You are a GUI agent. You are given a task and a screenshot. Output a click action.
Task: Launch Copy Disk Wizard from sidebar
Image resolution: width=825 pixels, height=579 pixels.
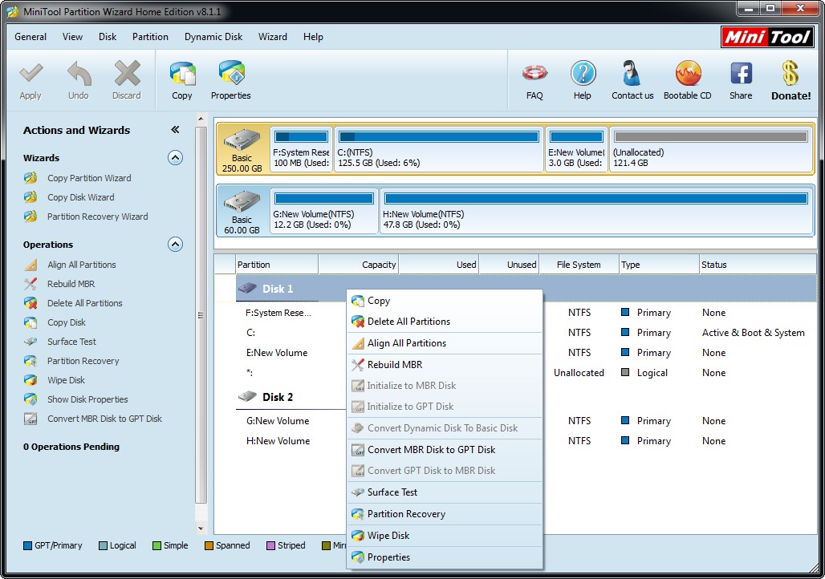80,197
